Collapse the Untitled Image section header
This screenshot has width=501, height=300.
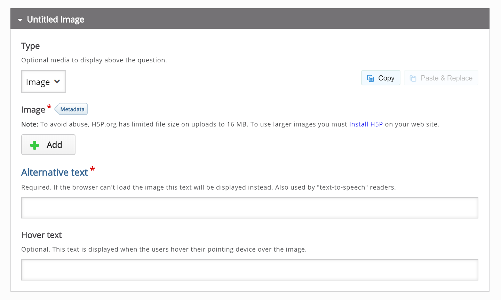pos(250,19)
